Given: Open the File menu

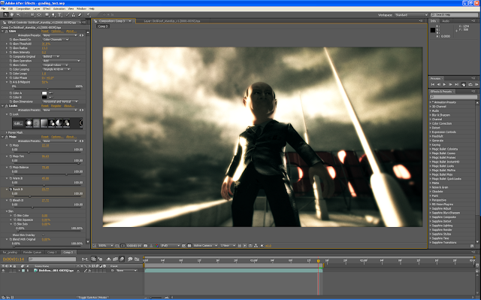Looking at the screenshot, I should pos(3,9).
